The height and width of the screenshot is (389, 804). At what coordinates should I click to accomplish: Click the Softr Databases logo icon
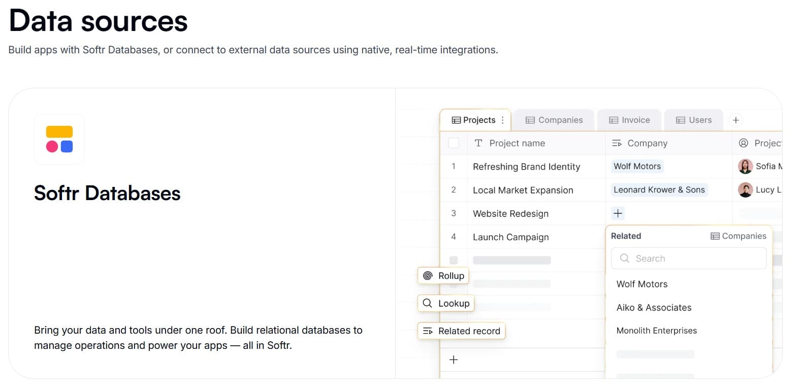coord(59,139)
